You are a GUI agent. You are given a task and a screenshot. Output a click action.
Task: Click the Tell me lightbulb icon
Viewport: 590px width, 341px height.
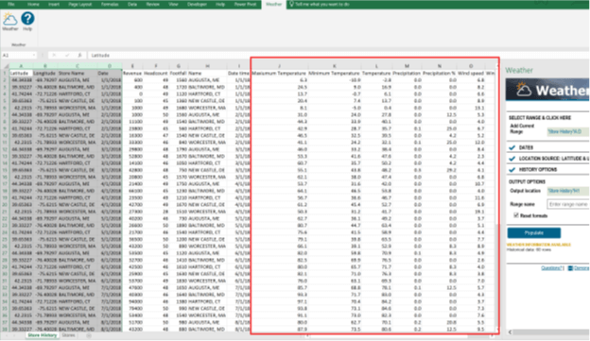click(291, 4)
